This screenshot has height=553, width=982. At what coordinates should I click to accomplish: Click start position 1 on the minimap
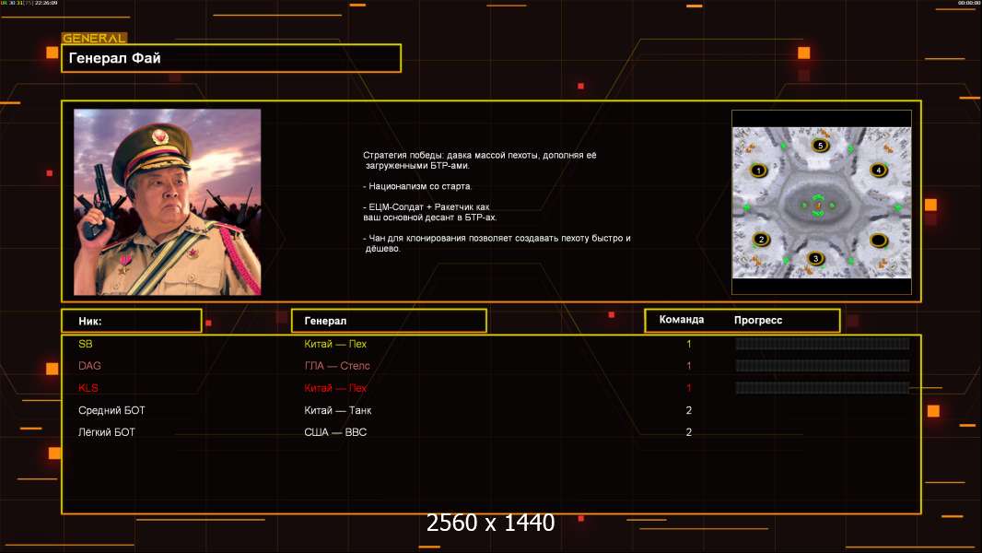pos(758,170)
